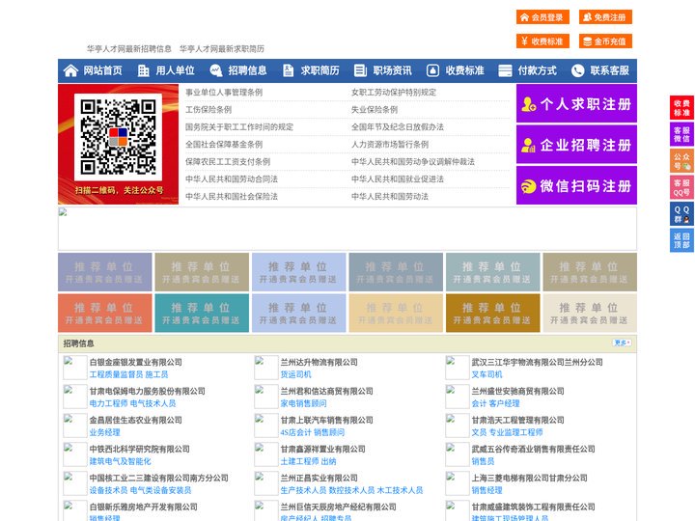695x521 pixels.
Task: Click the chat icon beside 招聘信息
Action: [x=216, y=70]
